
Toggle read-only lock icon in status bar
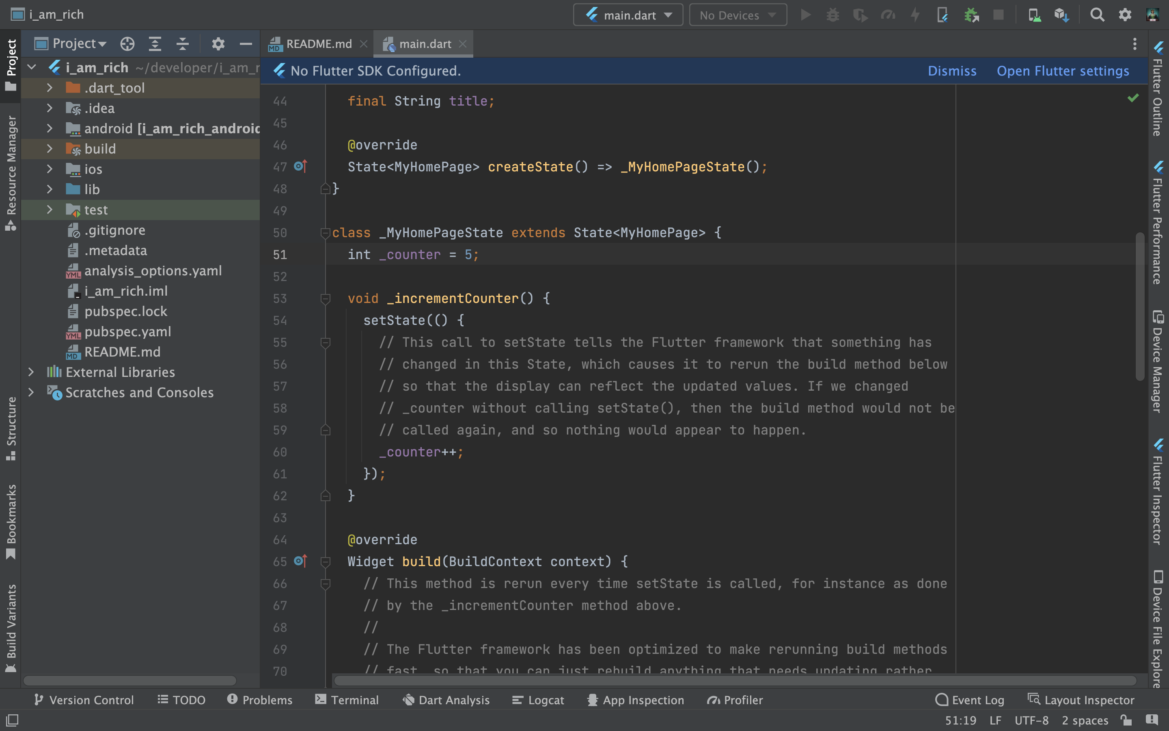[x=1126, y=720]
